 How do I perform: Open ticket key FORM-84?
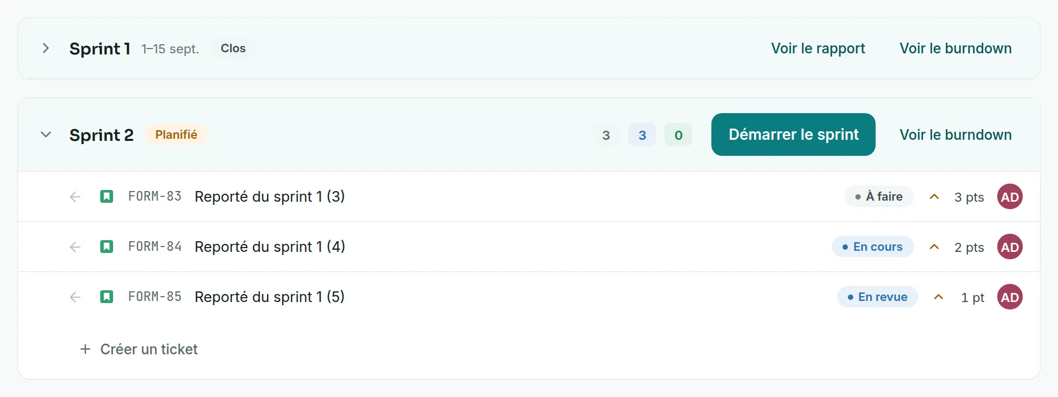(155, 247)
